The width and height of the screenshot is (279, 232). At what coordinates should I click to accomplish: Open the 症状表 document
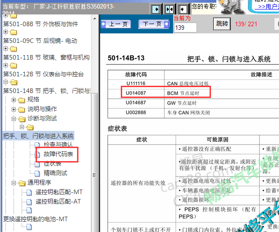[52, 163]
